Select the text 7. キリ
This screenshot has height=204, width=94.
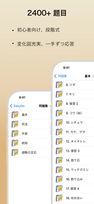tap(70, 94)
